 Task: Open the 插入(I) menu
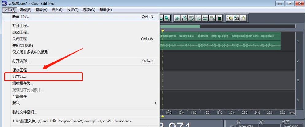(x=57, y=10)
